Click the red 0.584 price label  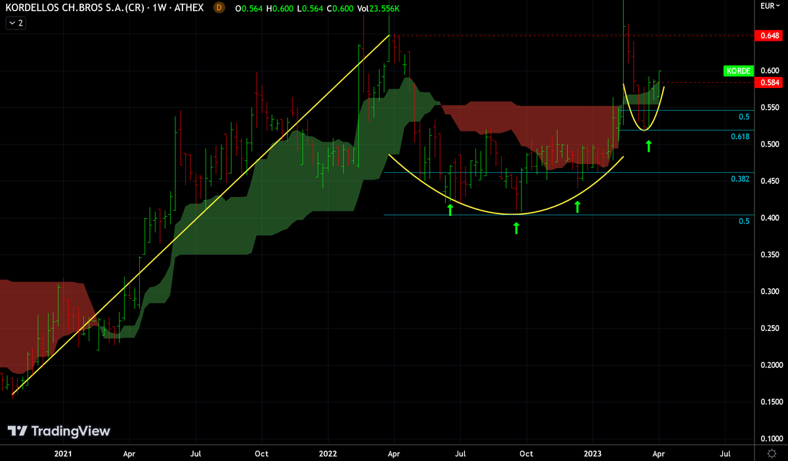[x=770, y=83]
